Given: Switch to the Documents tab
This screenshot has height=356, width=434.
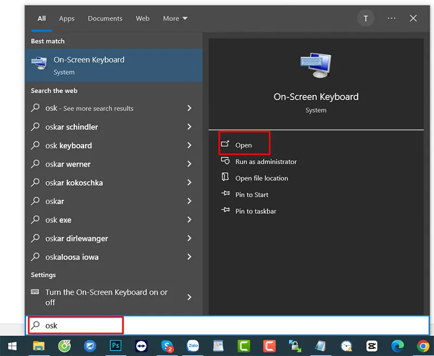Looking at the screenshot, I should (105, 18).
